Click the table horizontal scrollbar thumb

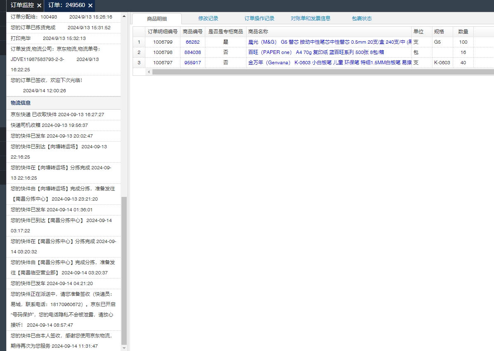(x=323, y=72)
